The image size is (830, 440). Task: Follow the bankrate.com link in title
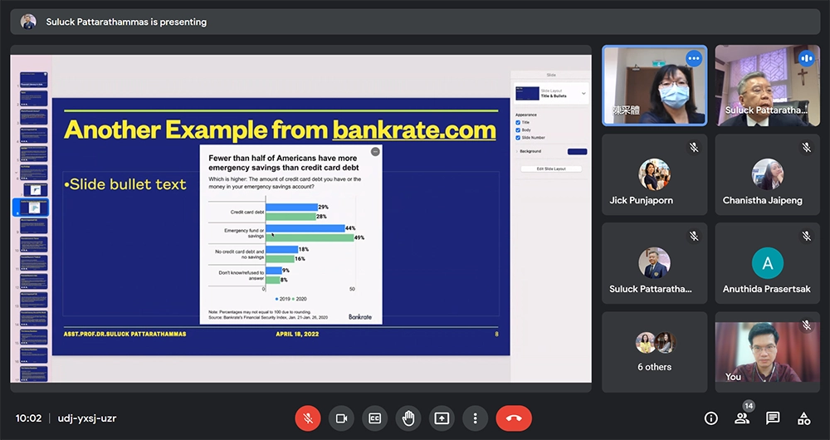[x=414, y=130]
